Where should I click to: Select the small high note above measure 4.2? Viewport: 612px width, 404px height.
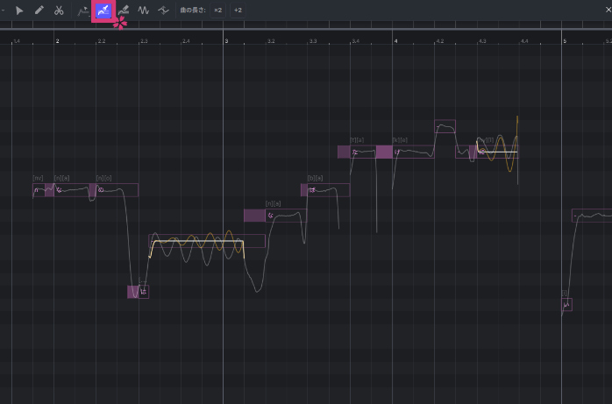tap(445, 126)
